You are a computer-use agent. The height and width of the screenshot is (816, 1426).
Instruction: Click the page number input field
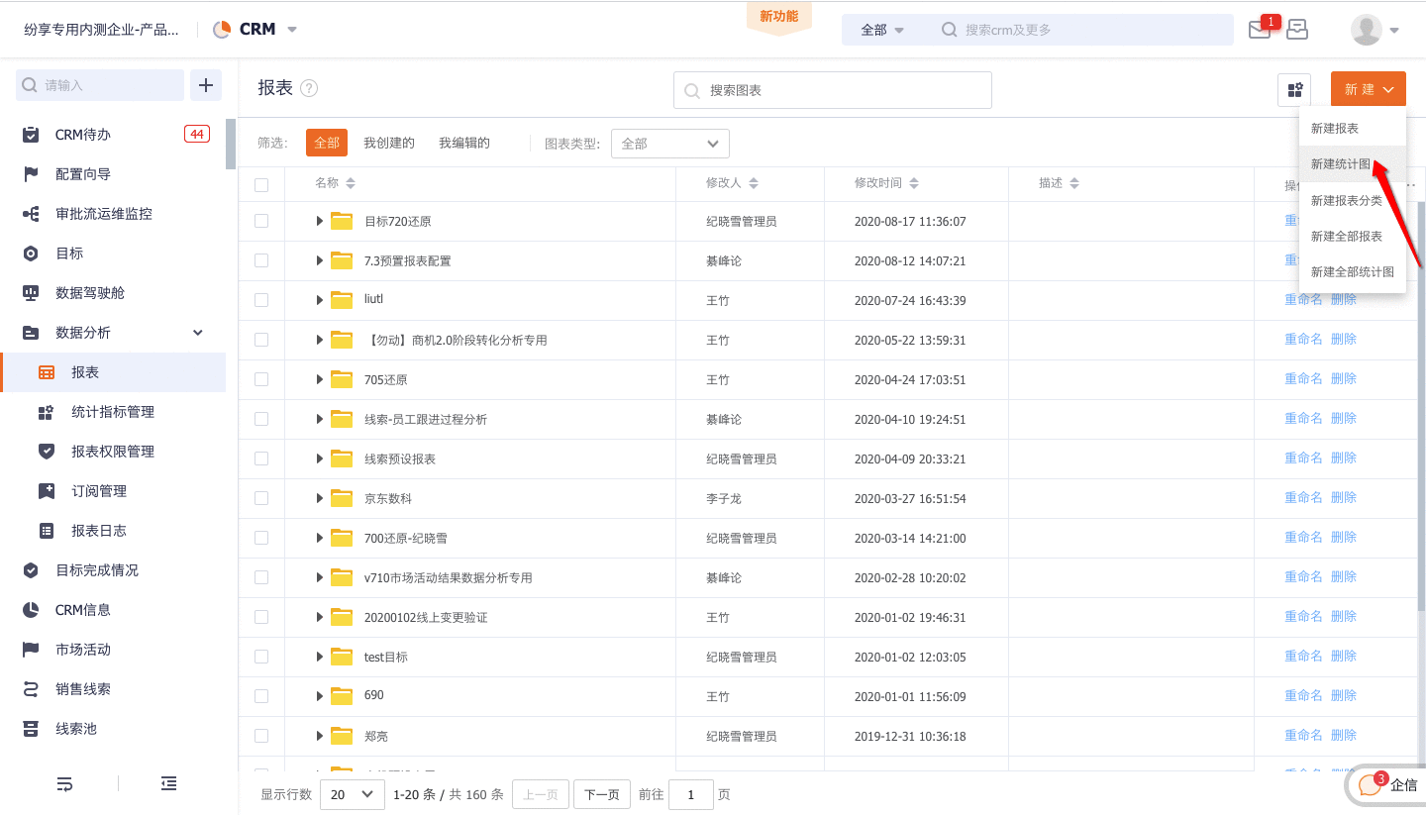[x=691, y=794]
